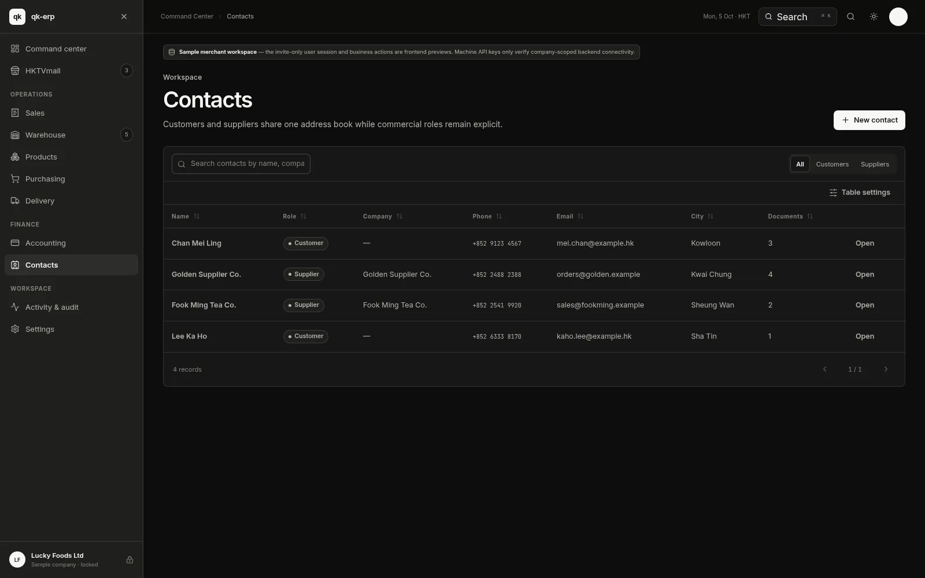Open the Warehouse section
Viewport: 925px width, 578px height.
[71, 135]
